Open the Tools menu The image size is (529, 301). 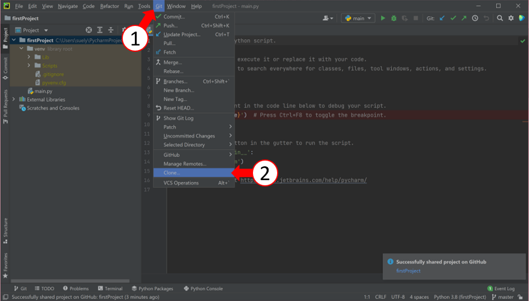[x=144, y=6]
